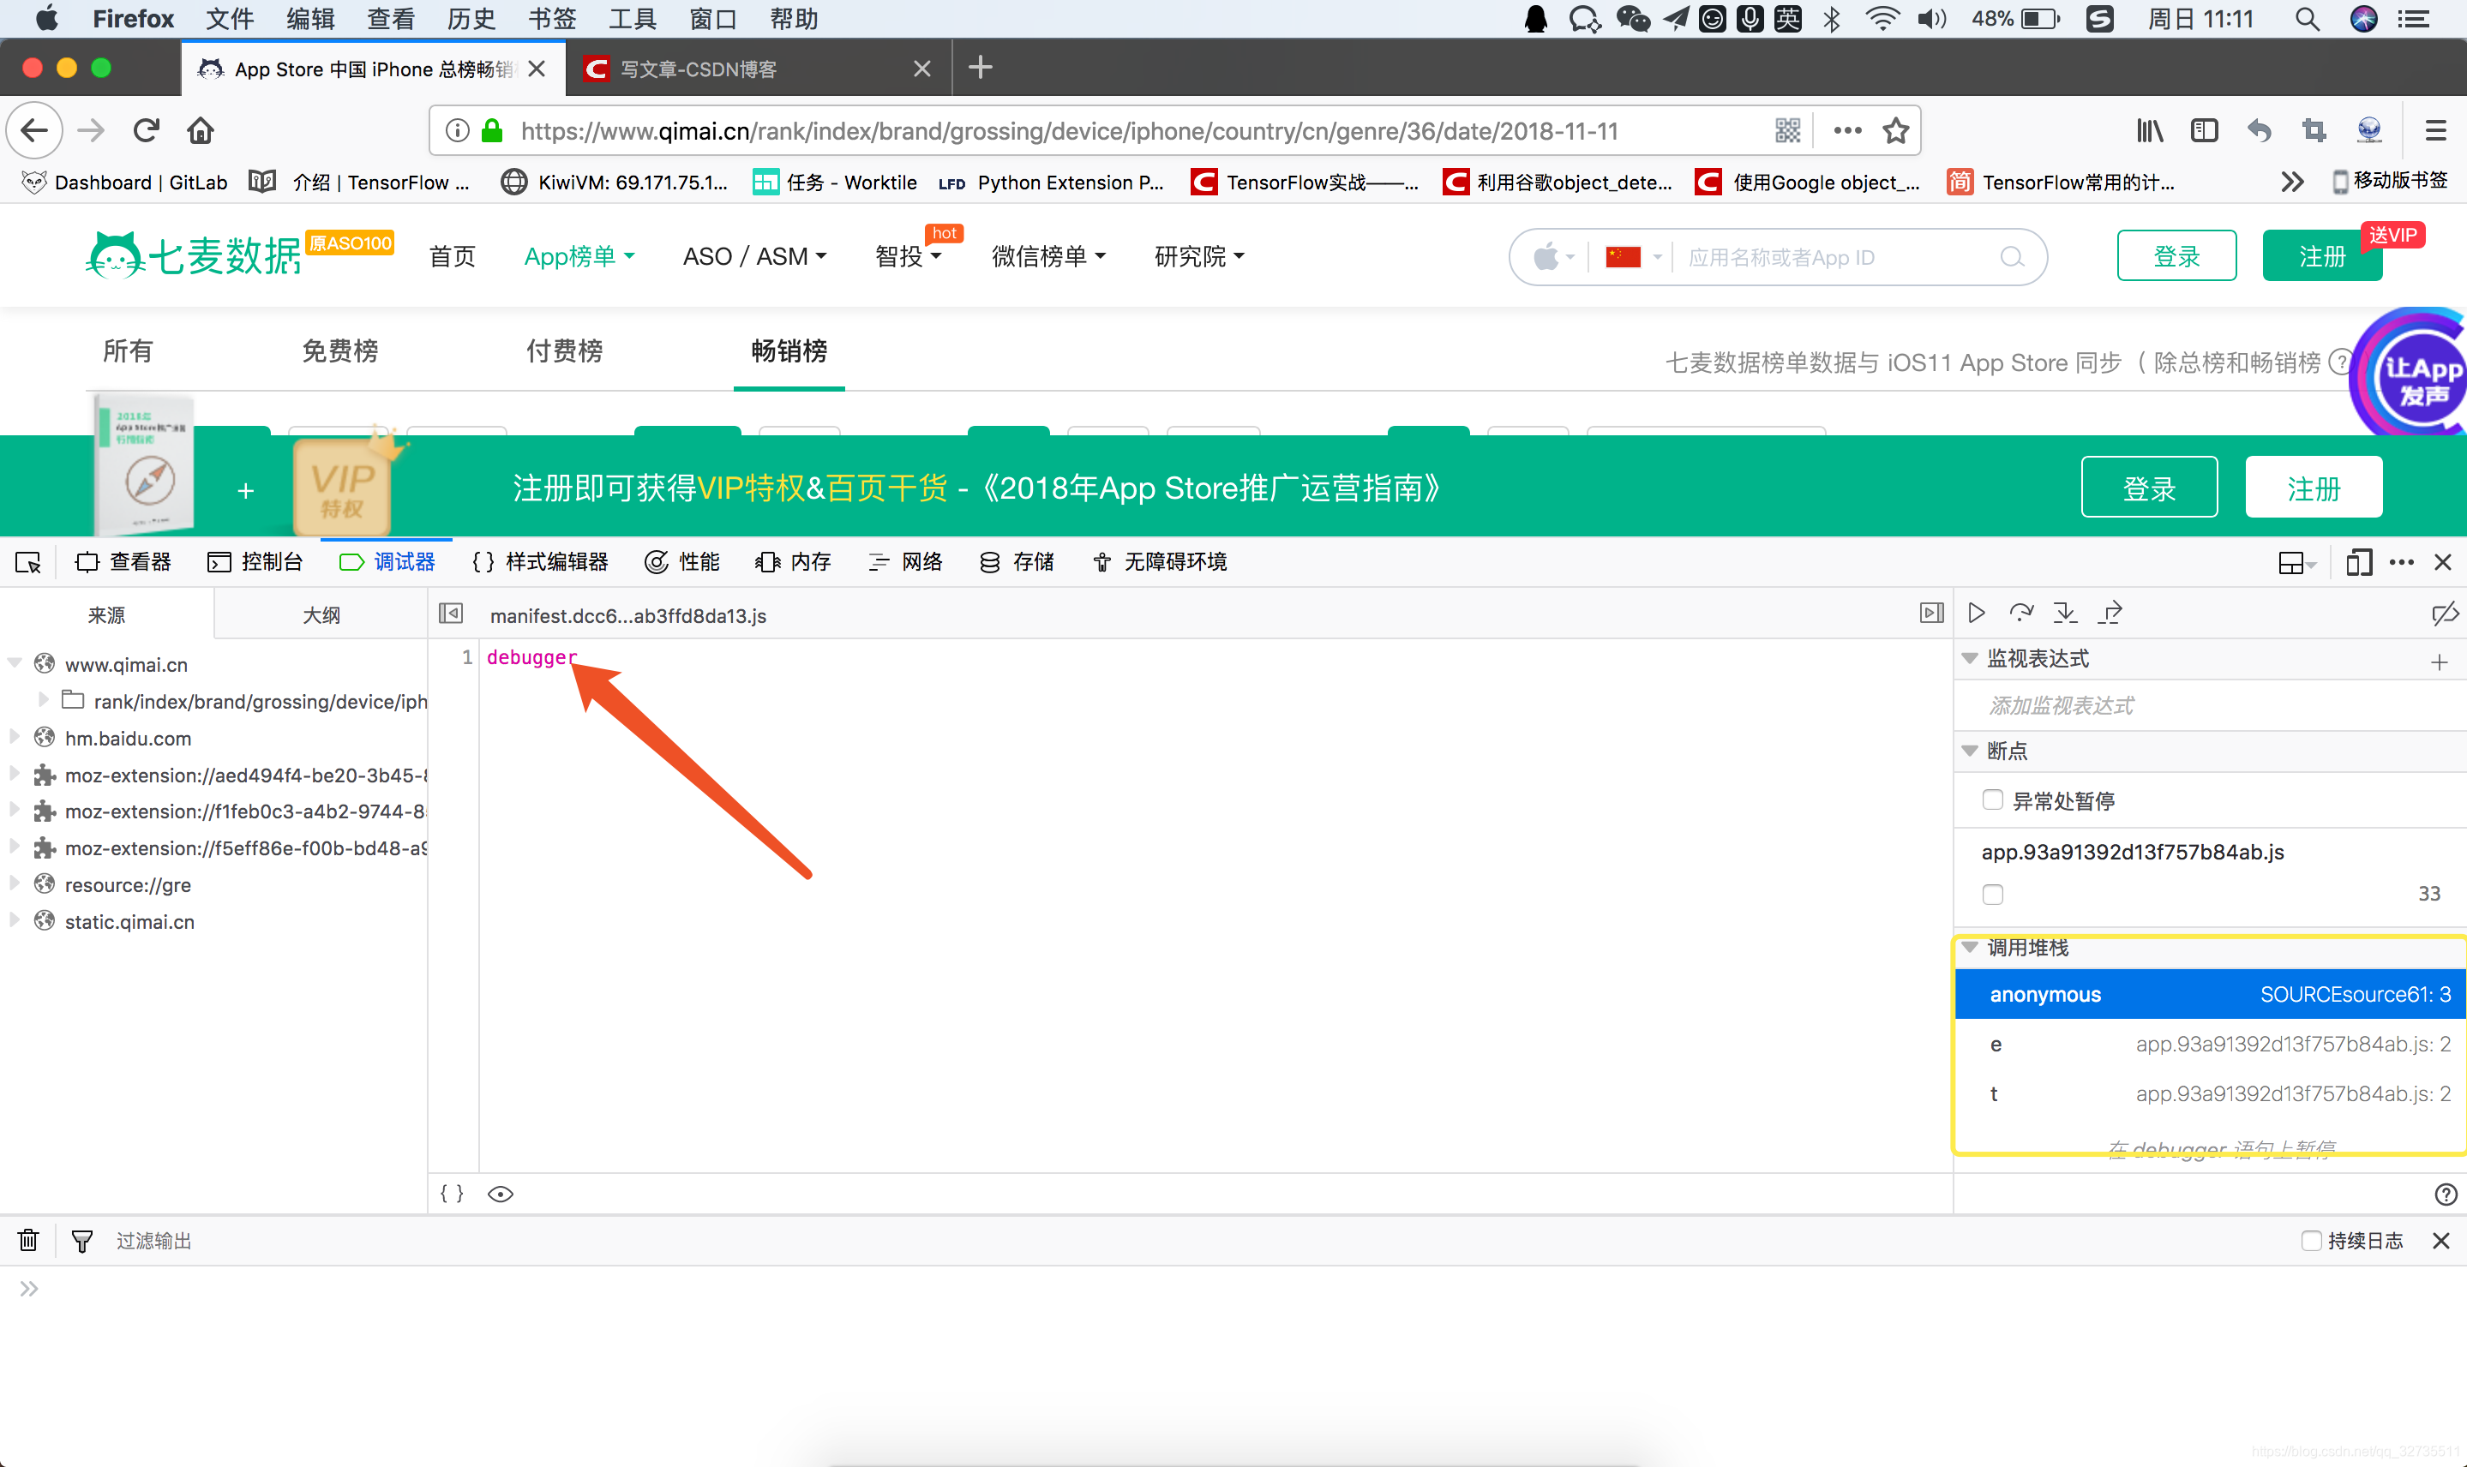The width and height of the screenshot is (2467, 1467).
Task: Expand hm.baidu.com source node
Action: 15,736
